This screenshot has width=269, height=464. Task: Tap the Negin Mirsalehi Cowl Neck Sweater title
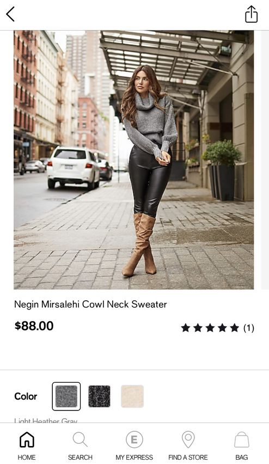tap(90, 304)
